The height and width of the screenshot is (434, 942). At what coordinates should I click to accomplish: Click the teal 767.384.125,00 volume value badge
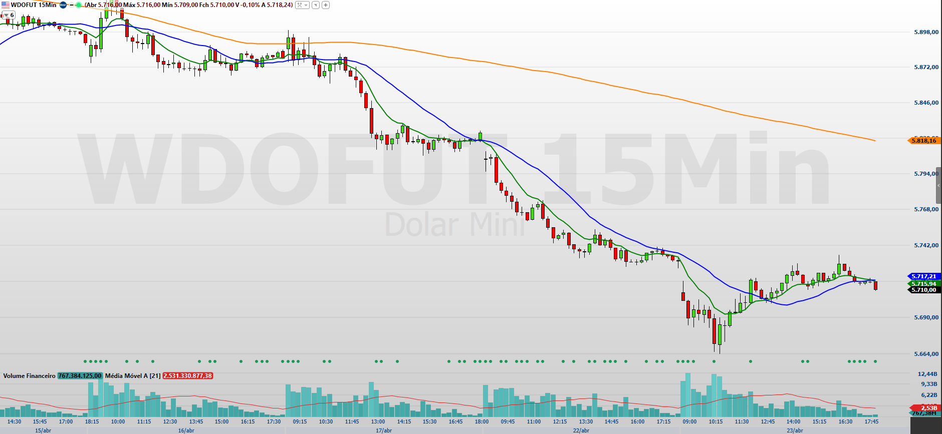80,376
